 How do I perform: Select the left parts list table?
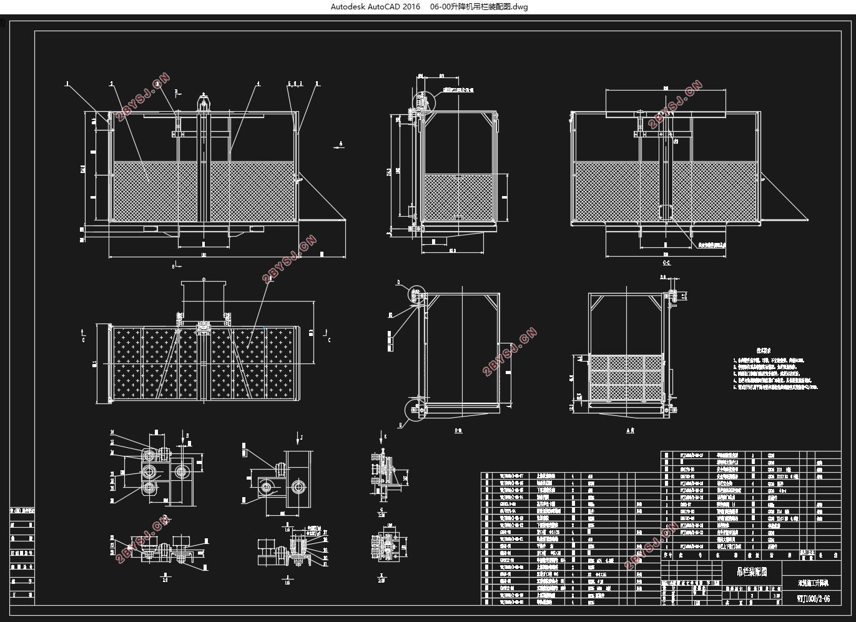[571, 539]
